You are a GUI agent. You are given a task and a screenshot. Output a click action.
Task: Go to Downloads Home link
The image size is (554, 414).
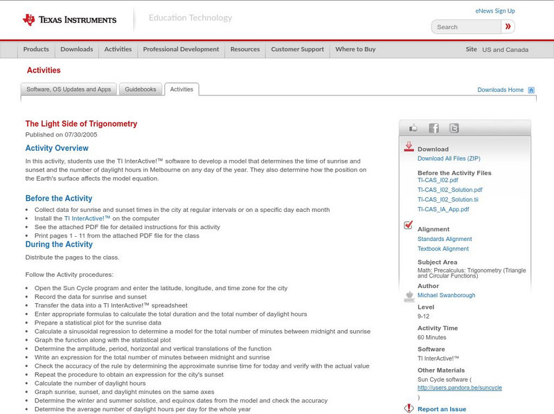click(x=500, y=90)
